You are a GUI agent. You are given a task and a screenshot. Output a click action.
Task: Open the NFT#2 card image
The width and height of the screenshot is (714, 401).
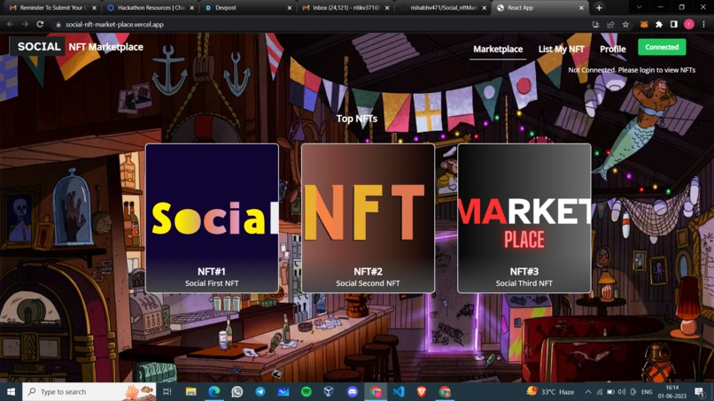coord(368,218)
